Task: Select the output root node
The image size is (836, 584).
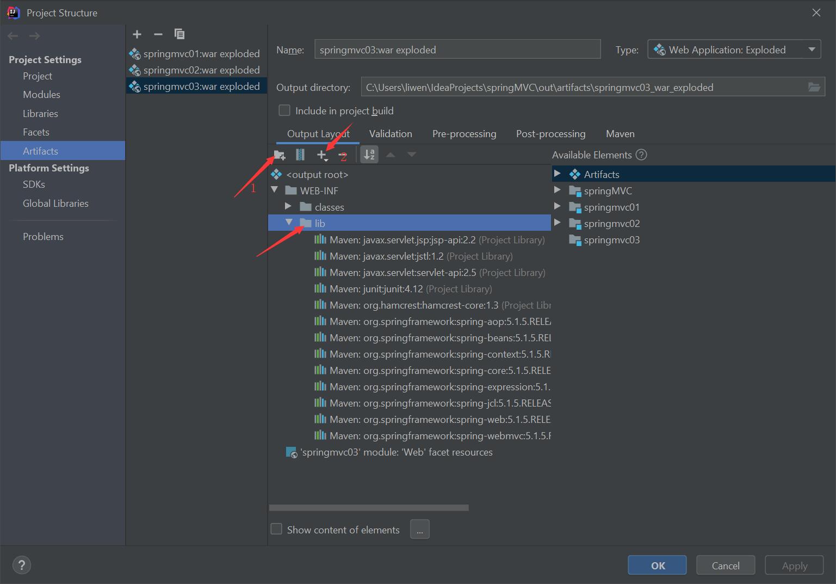Action: 317,175
